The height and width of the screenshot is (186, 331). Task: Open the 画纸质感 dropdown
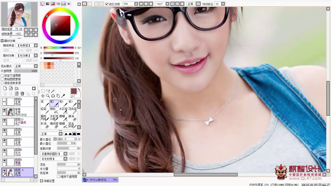click(x=36, y=45)
